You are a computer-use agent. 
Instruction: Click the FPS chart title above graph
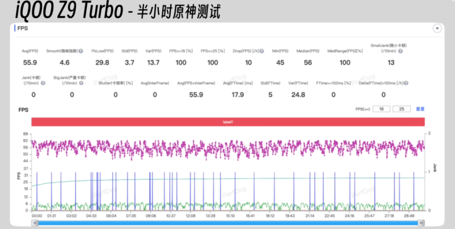click(24, 110)
